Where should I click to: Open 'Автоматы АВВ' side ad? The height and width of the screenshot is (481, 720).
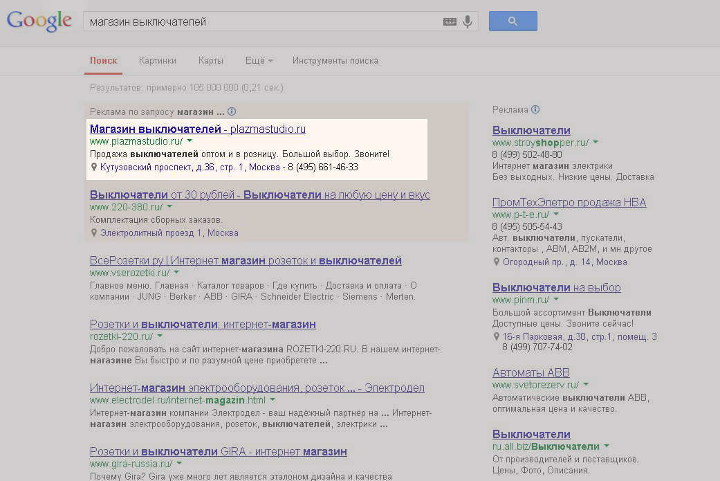click(x=530, y=372)
